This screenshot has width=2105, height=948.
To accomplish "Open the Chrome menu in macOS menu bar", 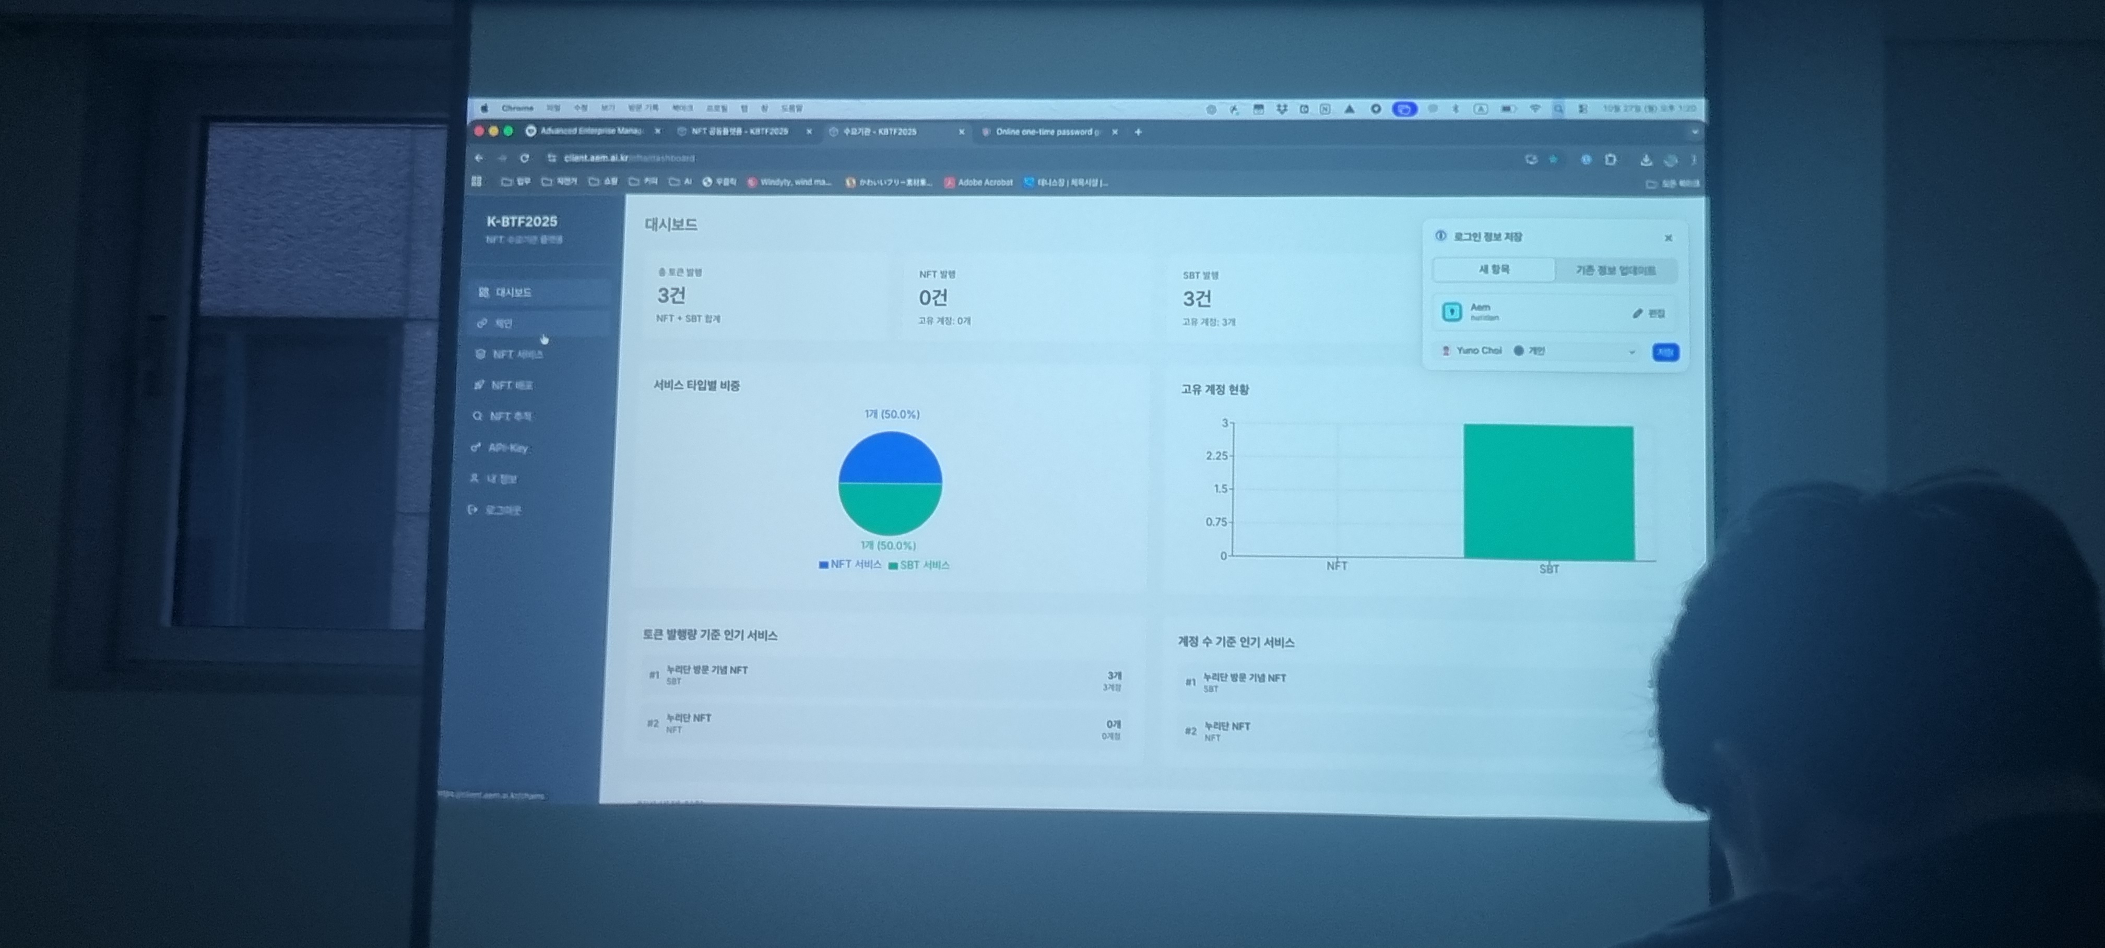I will pos(517,108).
